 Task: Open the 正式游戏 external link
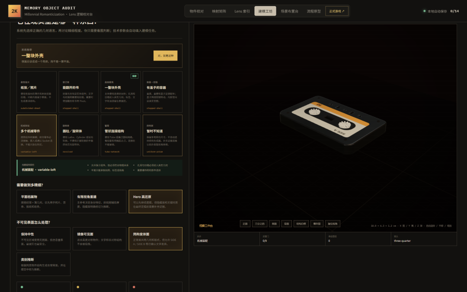click(337, 11)
